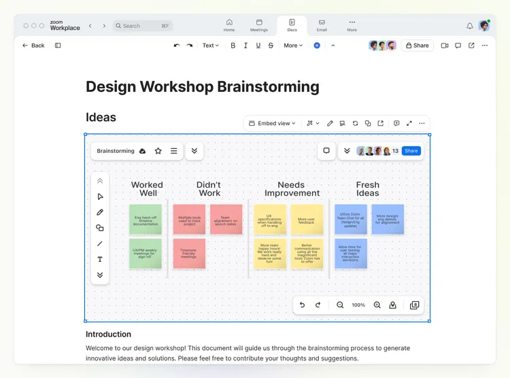
Task: Click the blue Share button in whiteboard
Action: point(411,151)
